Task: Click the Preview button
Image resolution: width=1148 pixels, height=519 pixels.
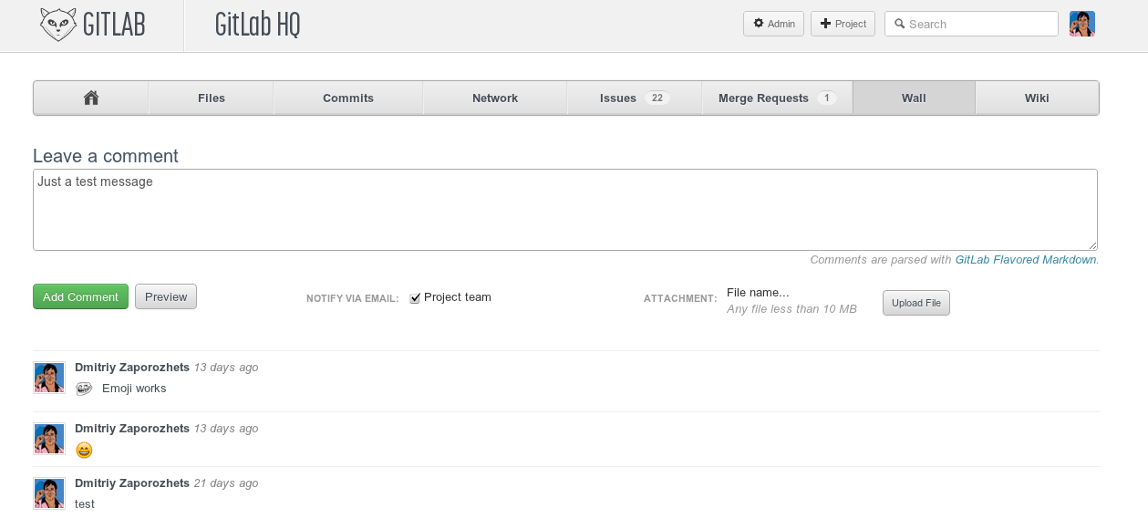Action: tap(166, 296)
